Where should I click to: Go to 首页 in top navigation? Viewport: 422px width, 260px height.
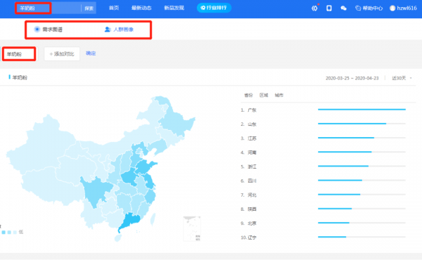[114, 8]
